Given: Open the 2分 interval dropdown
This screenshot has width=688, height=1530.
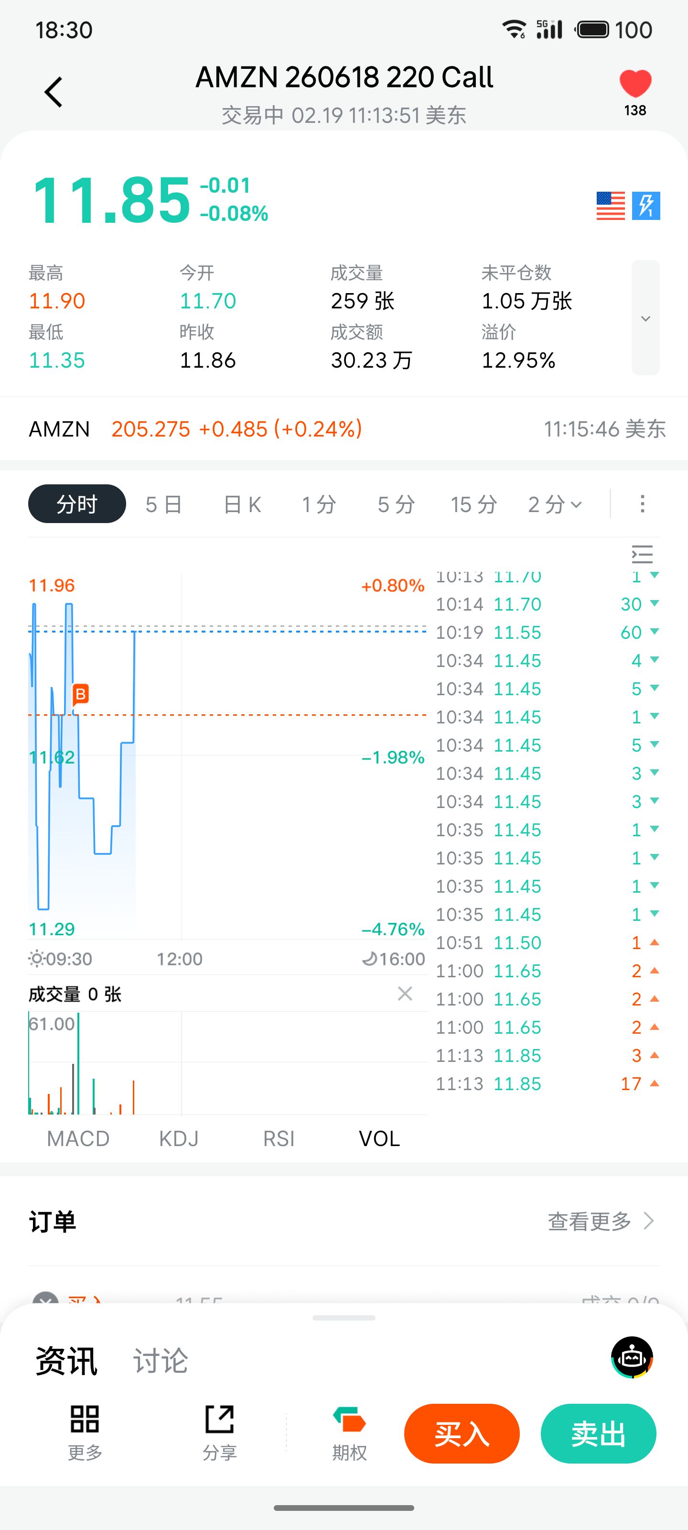Looking at the screenshot, I should [554, 504].
